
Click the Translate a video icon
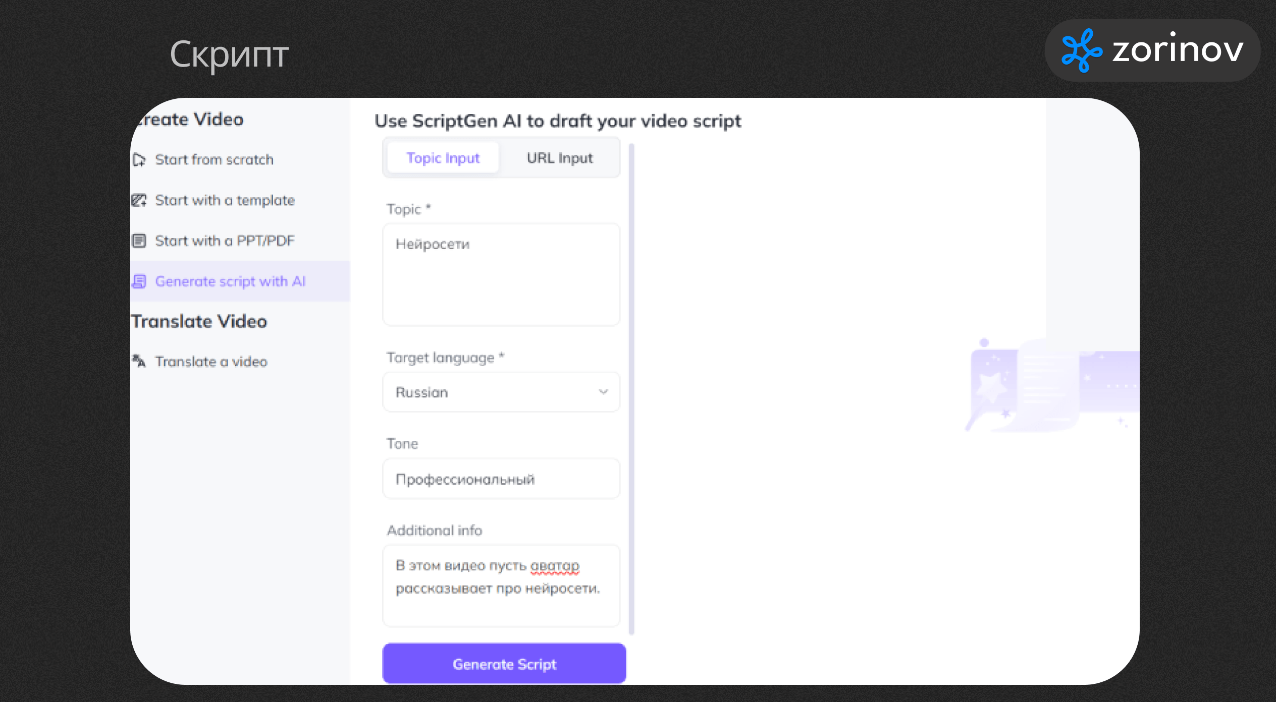pyautogui.click(x=139, y=361)
